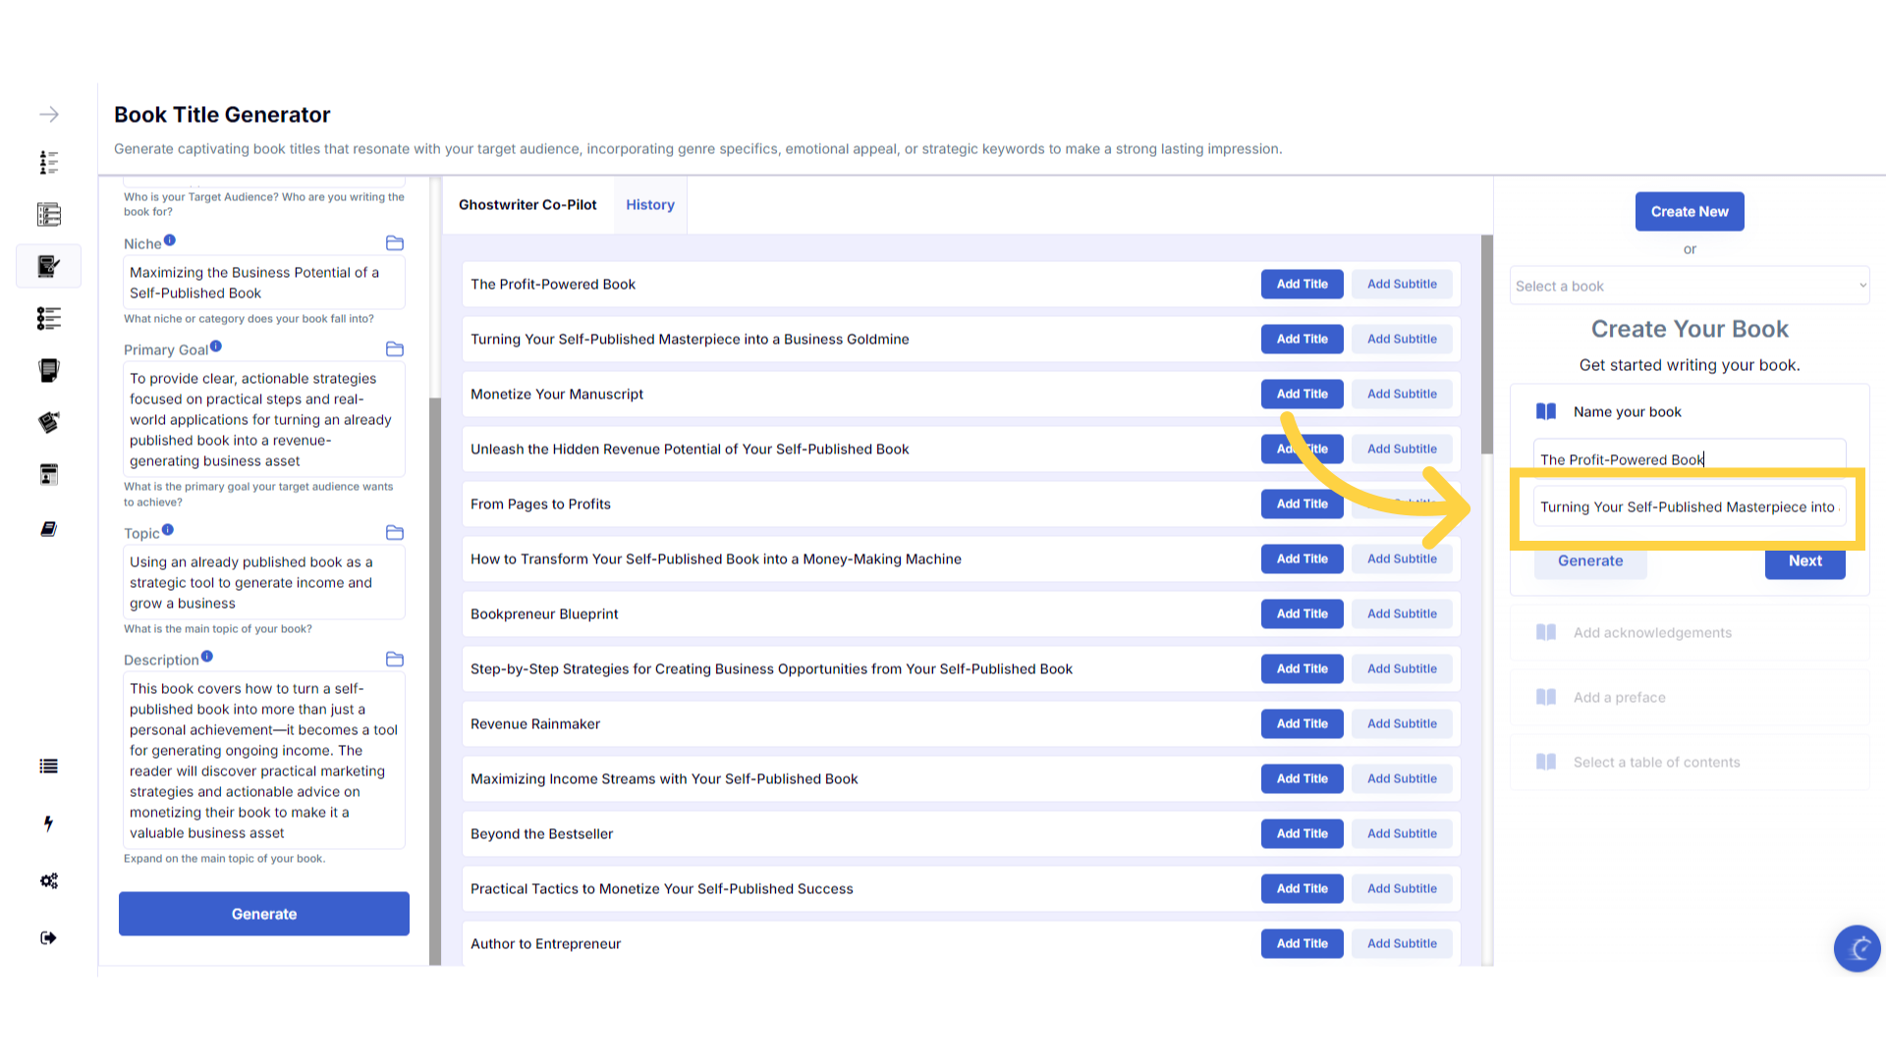The image size is (1886, 1060).
Task: Click the Primary Goal info icon
Action: click(x=216, y=346)
